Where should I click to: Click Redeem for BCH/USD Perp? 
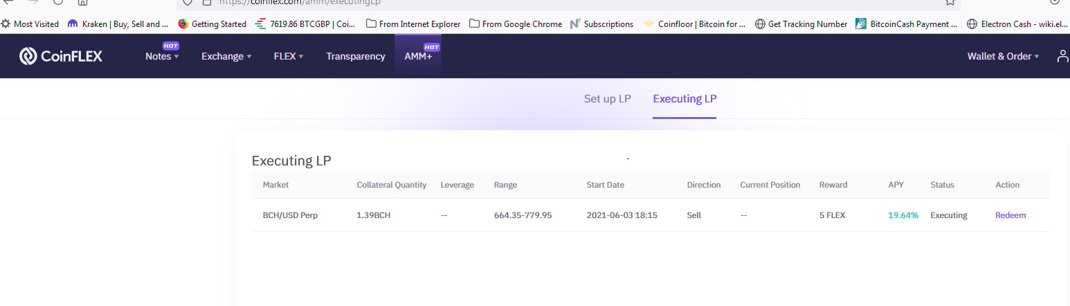[1010, 215]
